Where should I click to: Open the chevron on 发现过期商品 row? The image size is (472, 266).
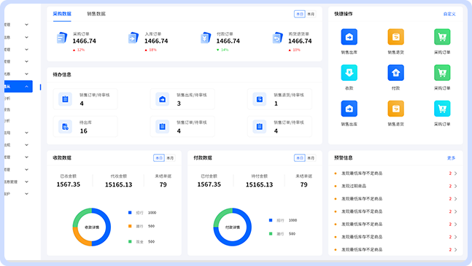click(456, 186)
